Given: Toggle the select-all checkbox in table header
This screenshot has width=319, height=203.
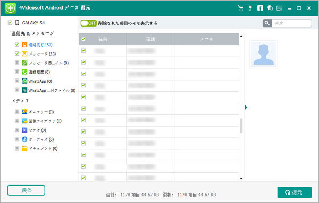Looking at the screenshot, I should [x=83, y=39].
